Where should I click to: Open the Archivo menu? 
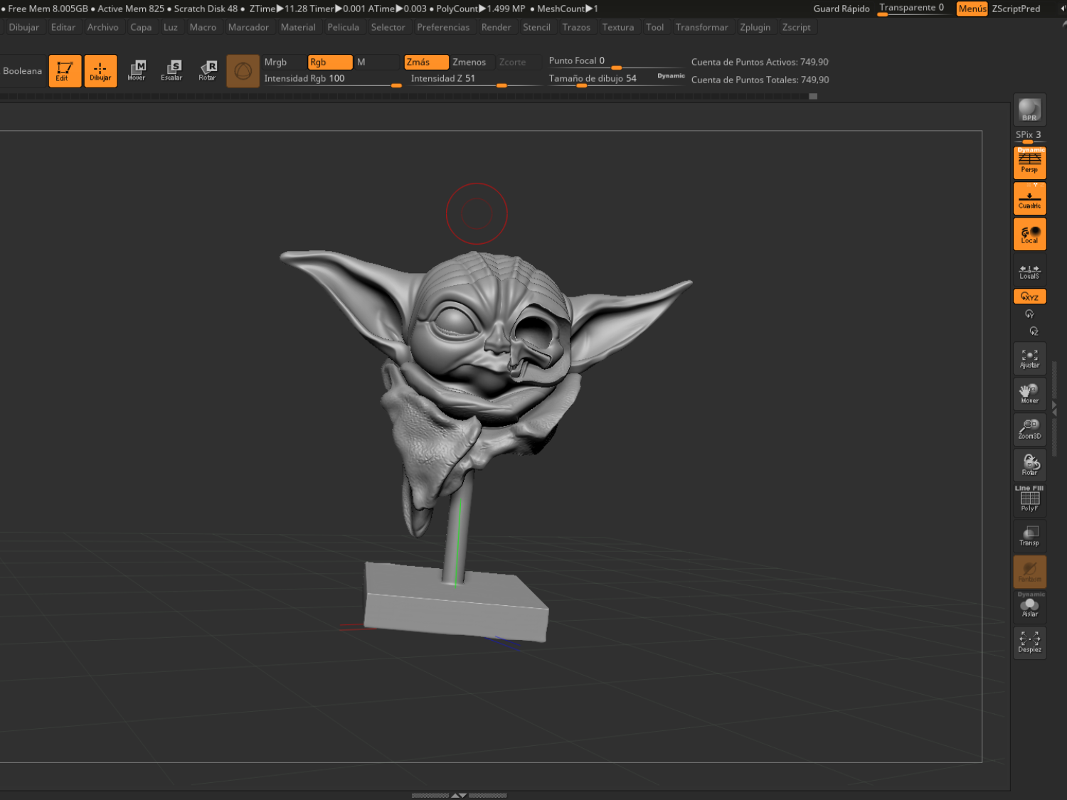click(103, 27)
